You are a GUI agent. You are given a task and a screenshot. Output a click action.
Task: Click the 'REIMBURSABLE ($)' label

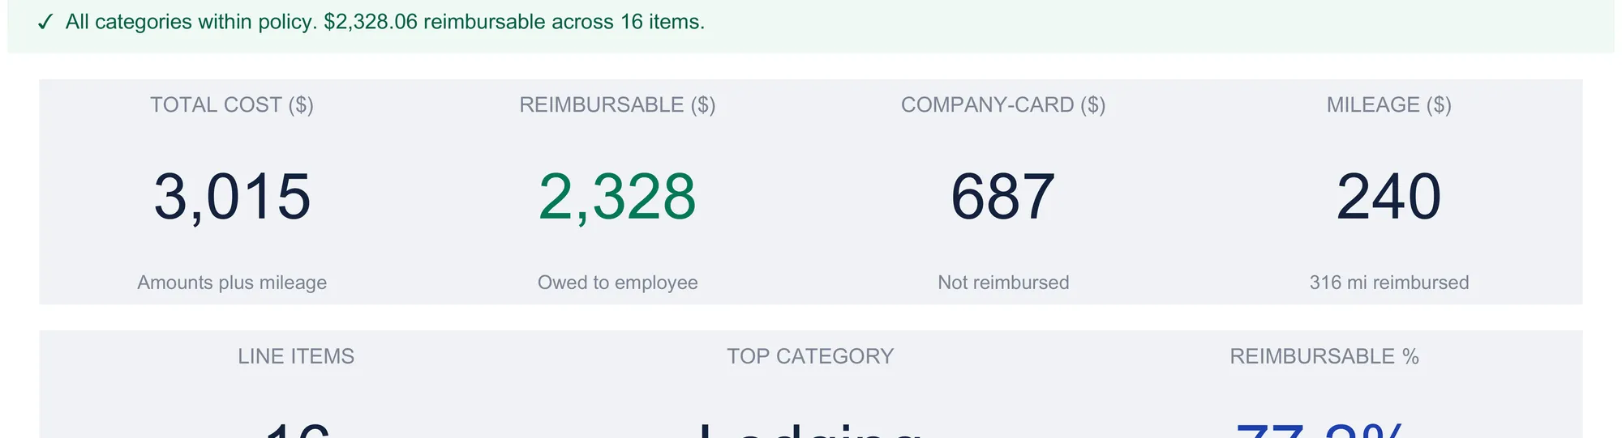(x=617, y=105)
